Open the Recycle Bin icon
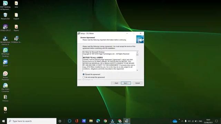The width and height of the screenshot is (221, 124). [x=5, y=16]
